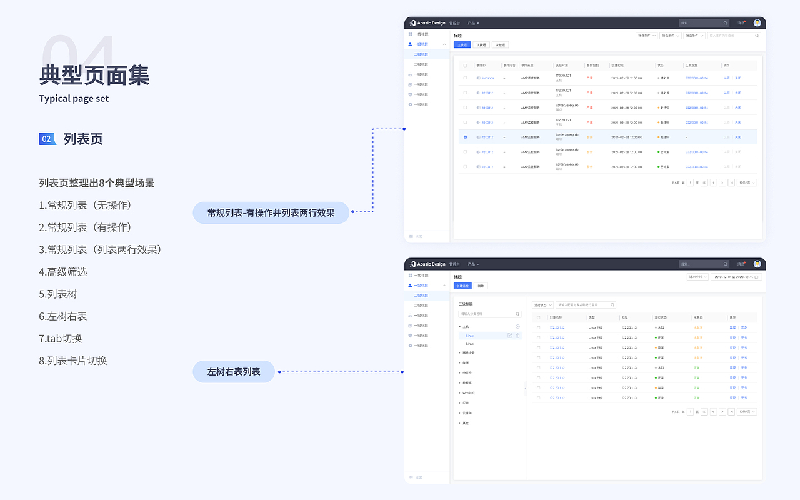Go to the next page in the event list pagination
The image size is (800, 500).
point(722,182)
